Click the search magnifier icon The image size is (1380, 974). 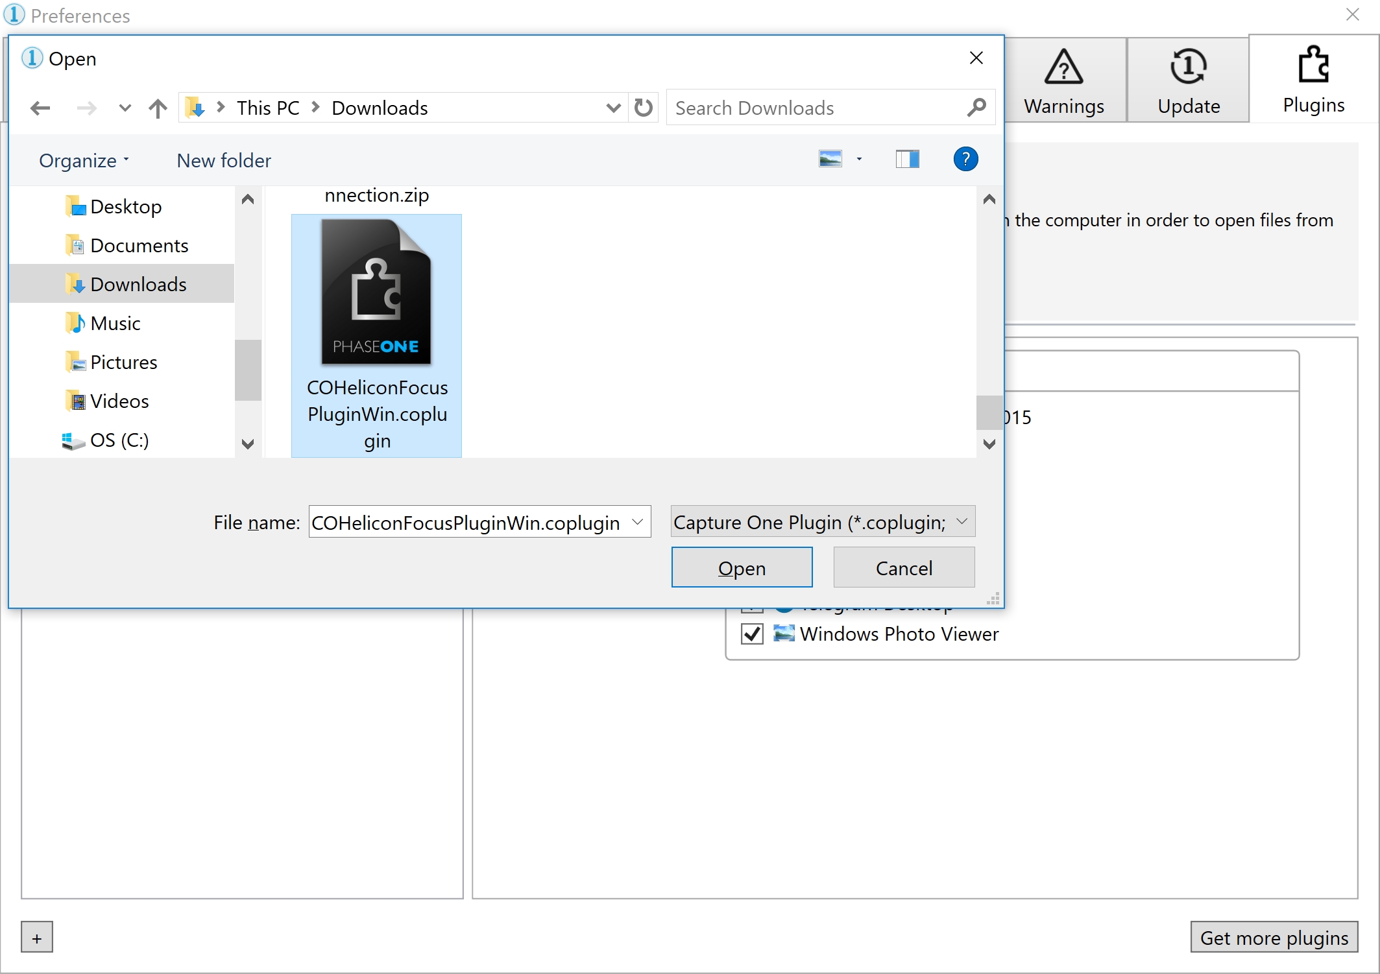tap(976, 108)
